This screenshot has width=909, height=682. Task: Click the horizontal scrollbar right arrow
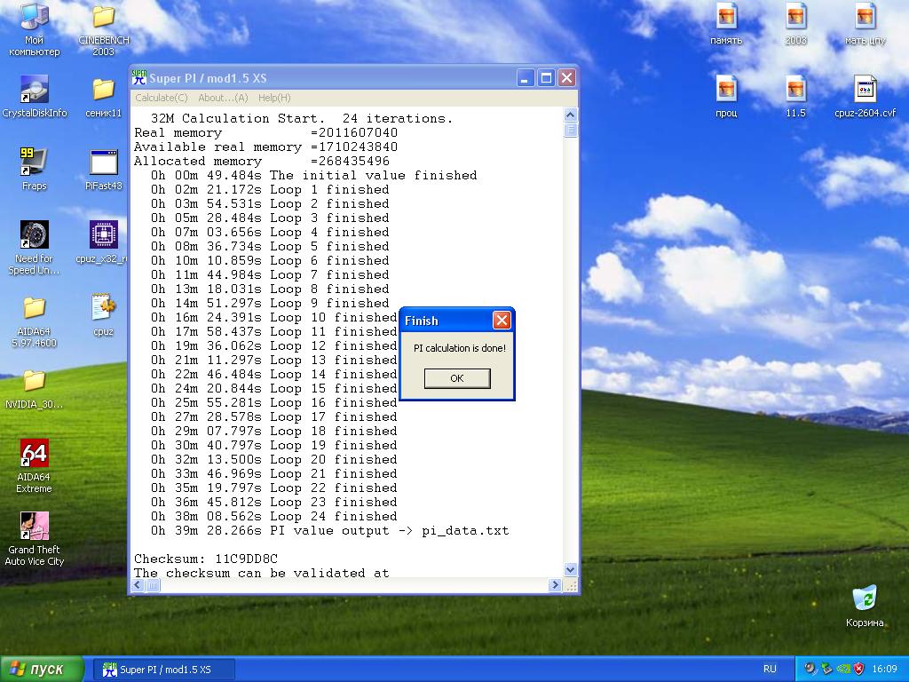click(x=555, y=585)
